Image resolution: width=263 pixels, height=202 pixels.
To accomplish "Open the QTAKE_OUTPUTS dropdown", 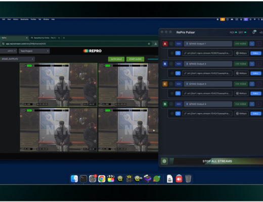I will click(x=17, y=59).
